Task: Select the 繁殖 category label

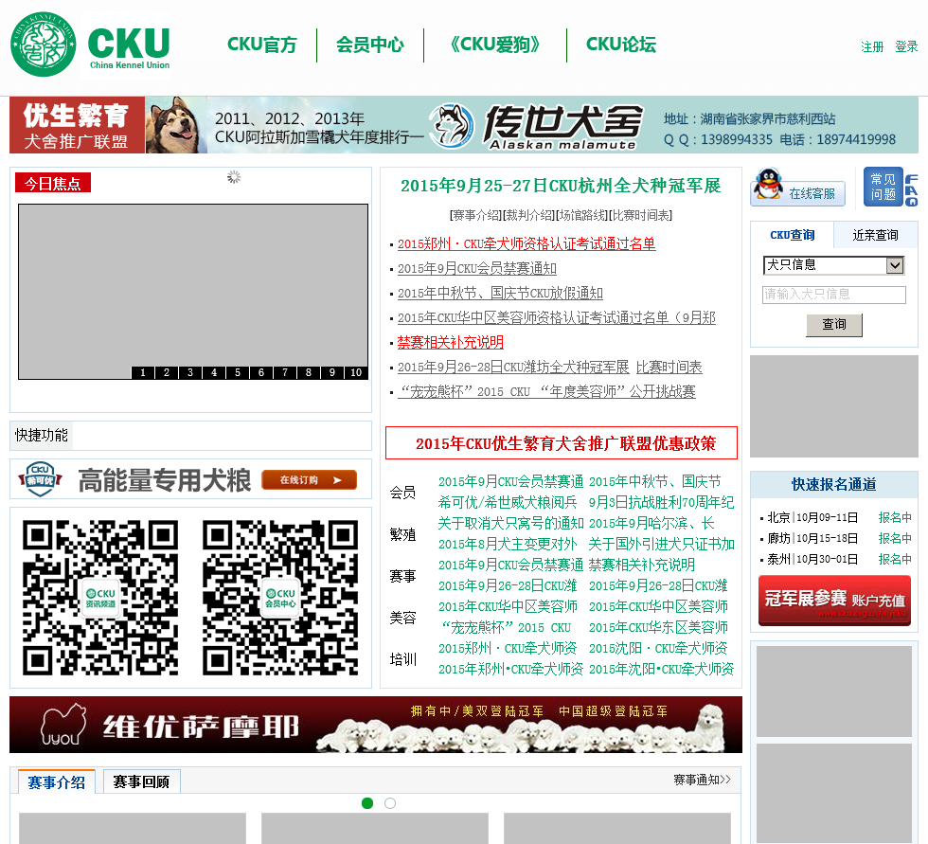Action: (403, 534)
